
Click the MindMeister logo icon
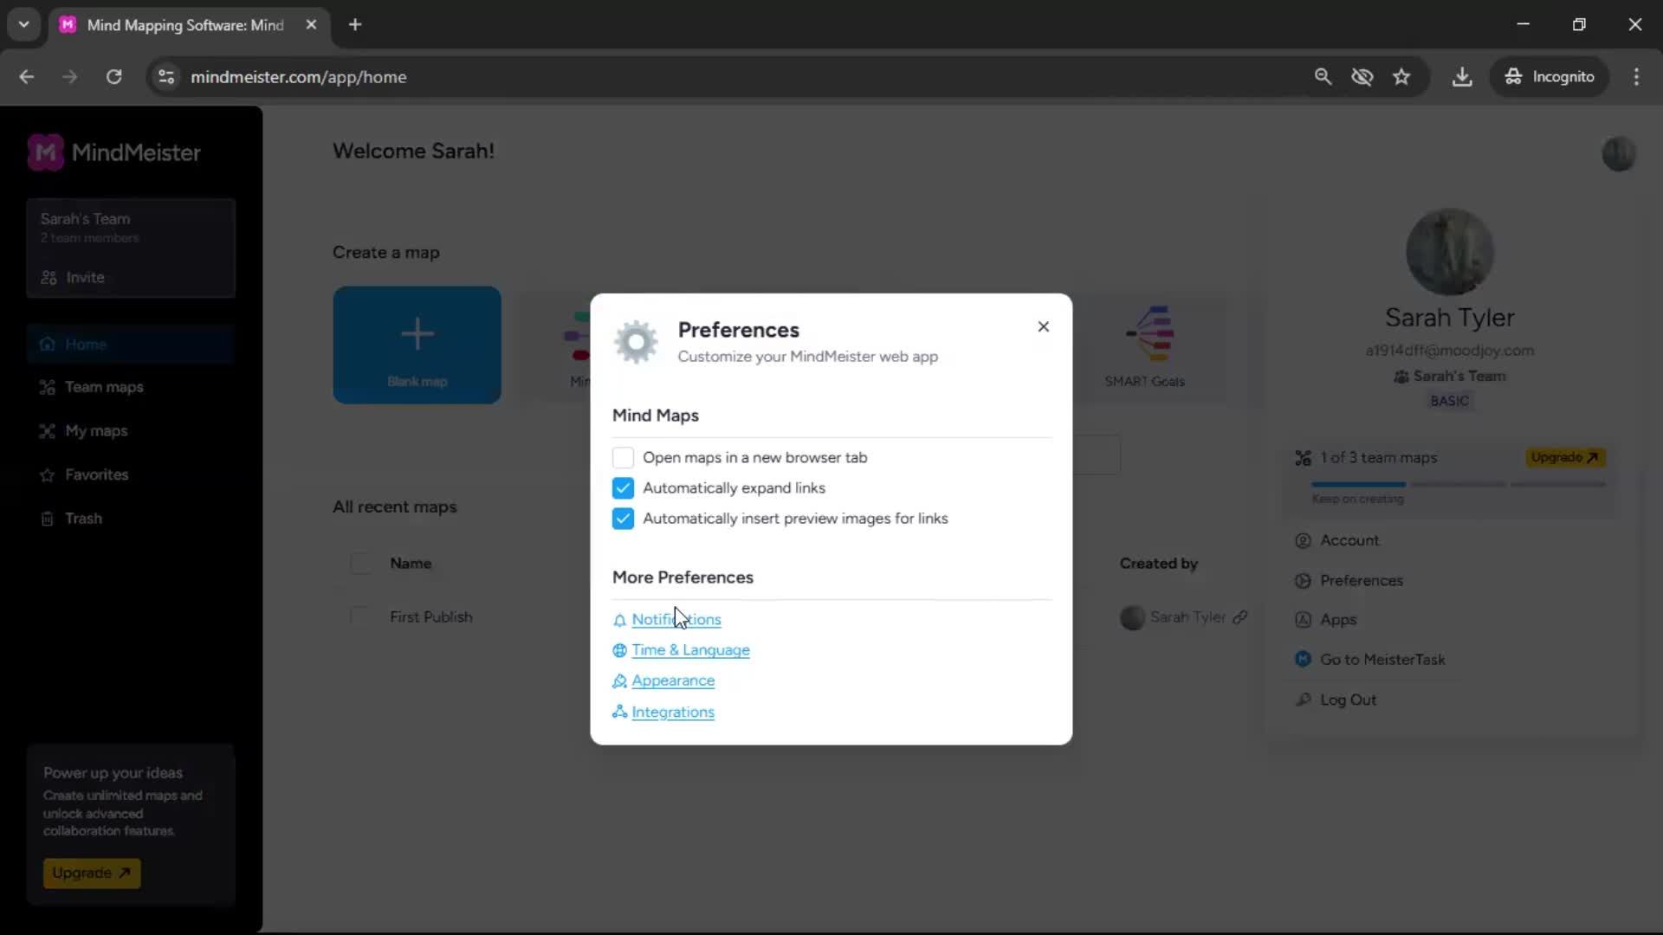(46, 152)
